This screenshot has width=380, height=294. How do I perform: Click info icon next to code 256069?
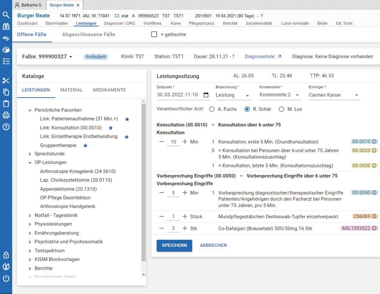pyautogui.click(x=374, y=216)
